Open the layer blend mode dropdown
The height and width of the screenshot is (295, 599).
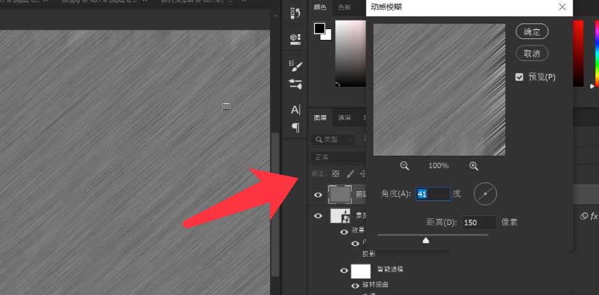338,157
